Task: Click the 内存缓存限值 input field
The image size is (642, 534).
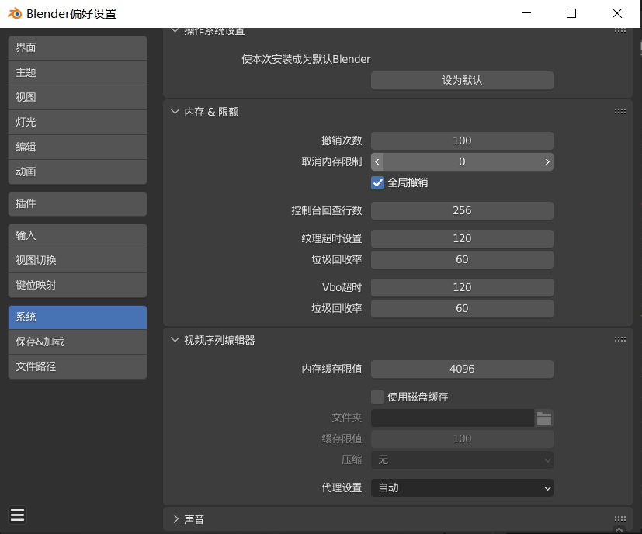Action: point(462,369)
